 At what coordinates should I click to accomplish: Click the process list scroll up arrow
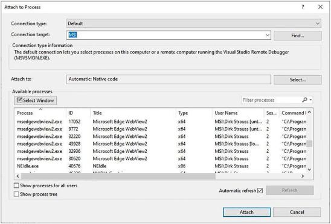309,112
